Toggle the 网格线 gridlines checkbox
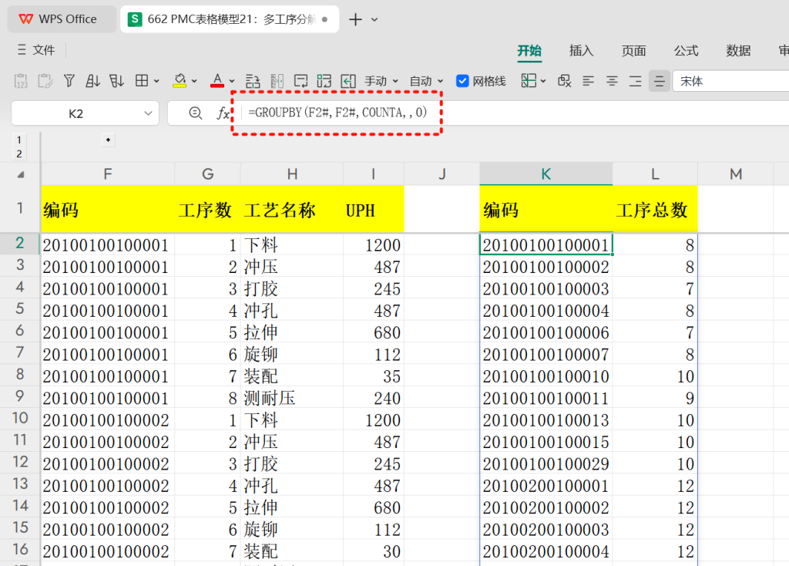The width and height of the screenshot is (789, 566). coord(462,81)
